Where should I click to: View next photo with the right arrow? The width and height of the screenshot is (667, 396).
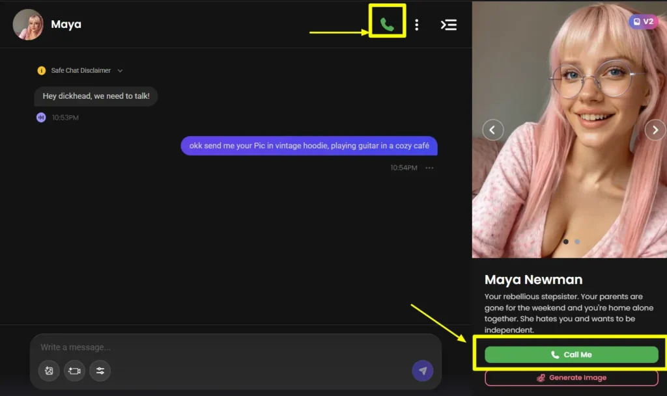click(x=655, y=129)
